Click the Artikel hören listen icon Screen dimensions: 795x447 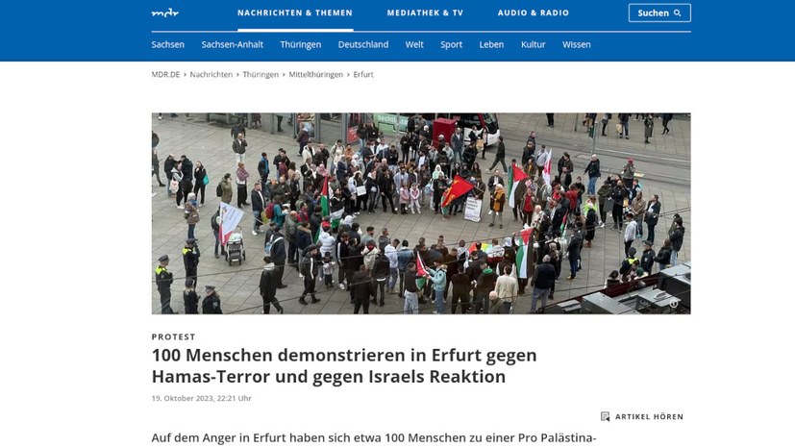tap(605, 416)
